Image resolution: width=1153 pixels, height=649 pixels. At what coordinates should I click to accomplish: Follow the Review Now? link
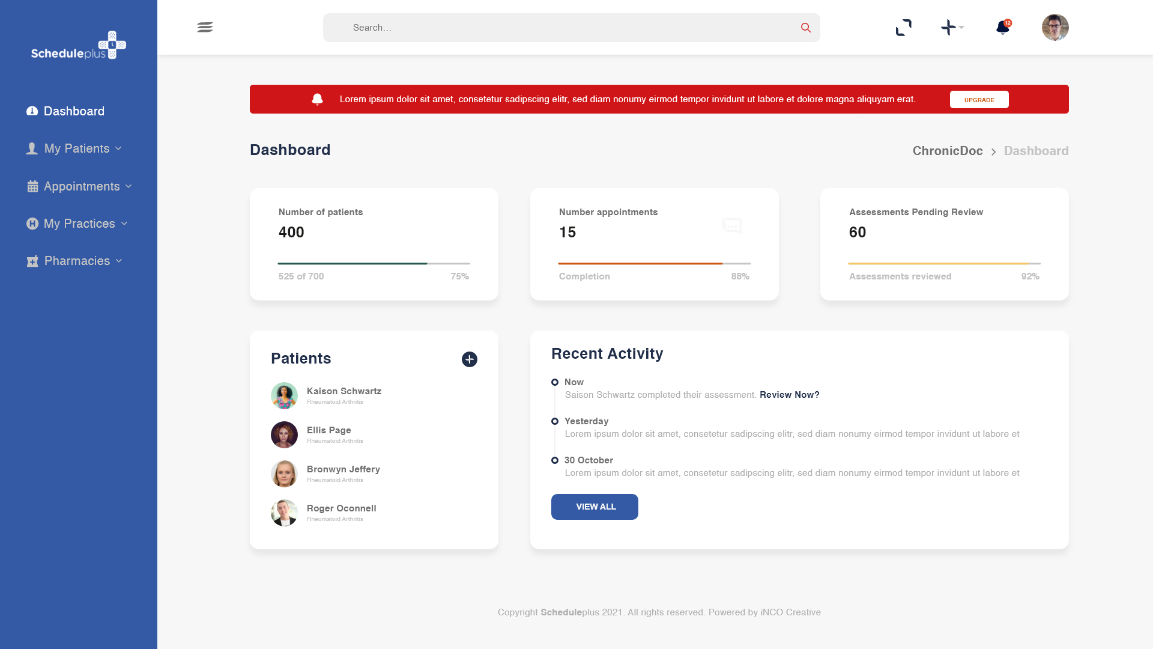pyautogui.click(x=789, y=395)
